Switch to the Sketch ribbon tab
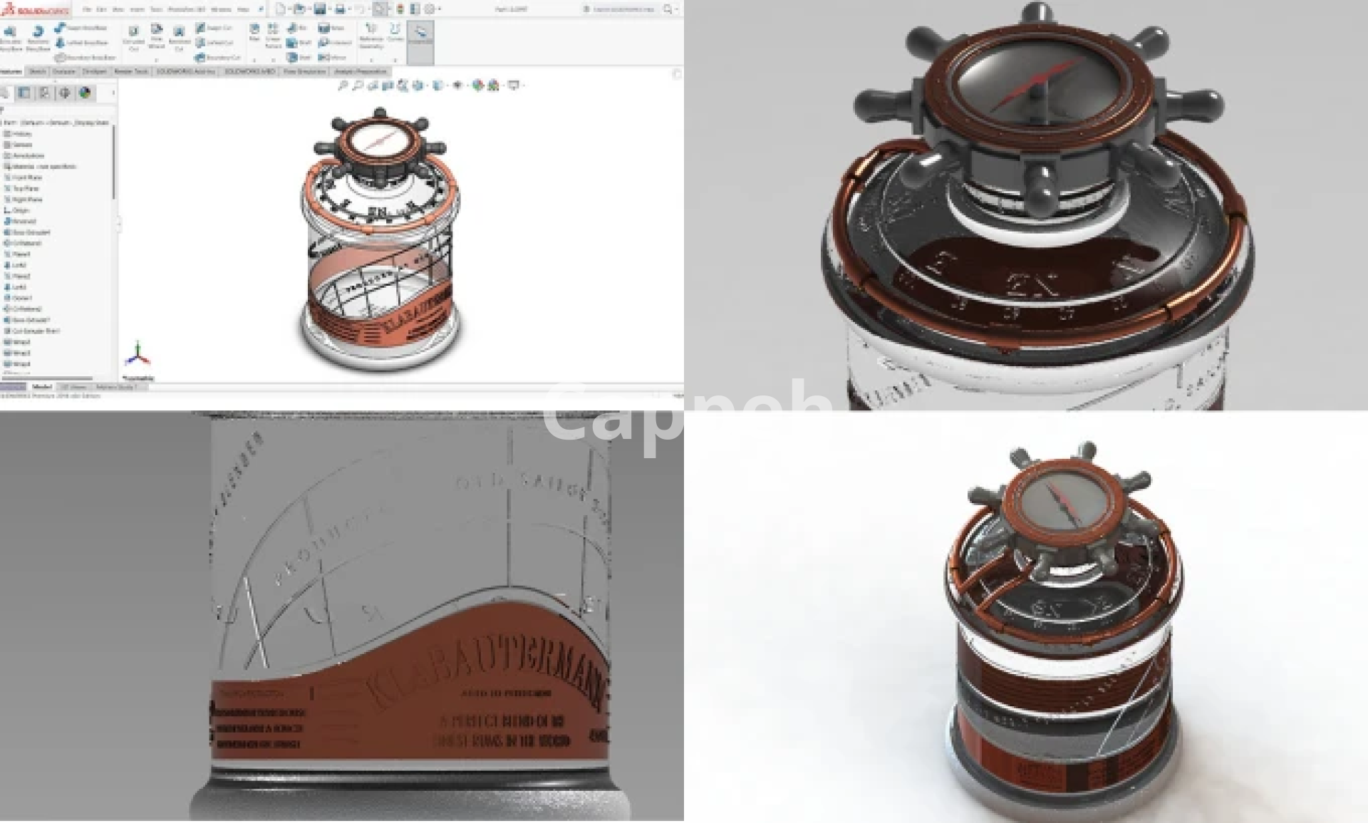 [37, 71]
